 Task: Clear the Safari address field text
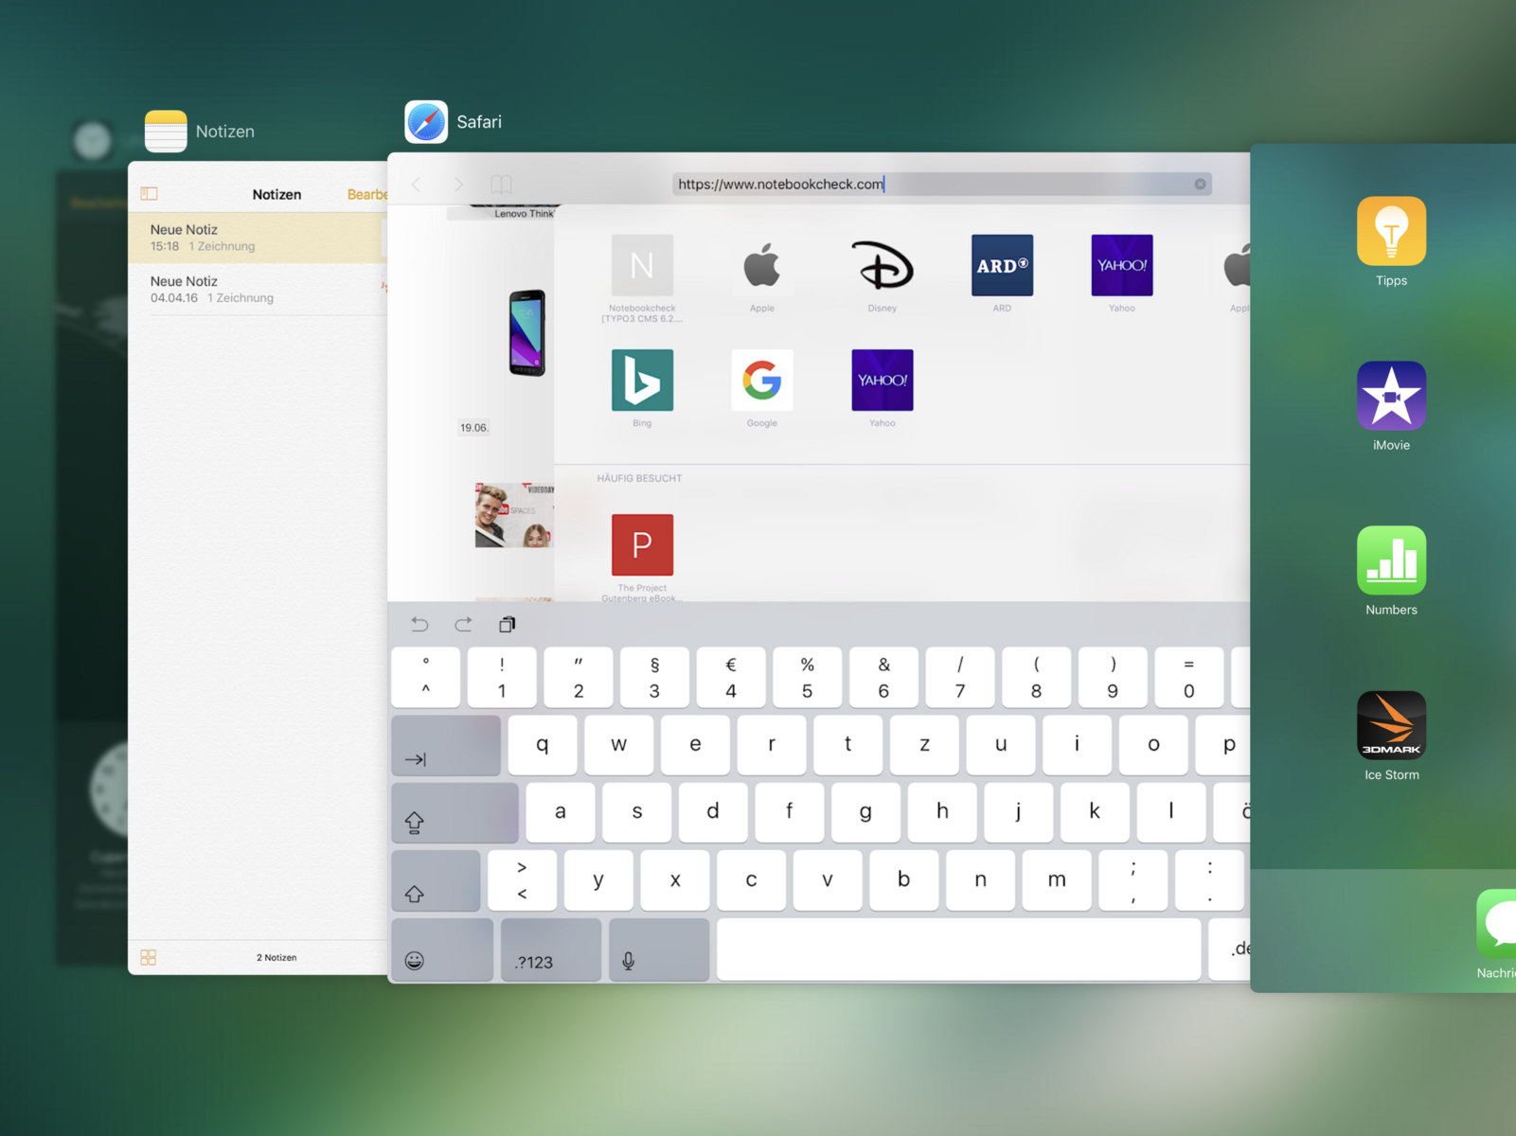(1200, 184)
